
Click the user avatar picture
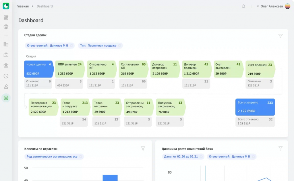(287, 6)
